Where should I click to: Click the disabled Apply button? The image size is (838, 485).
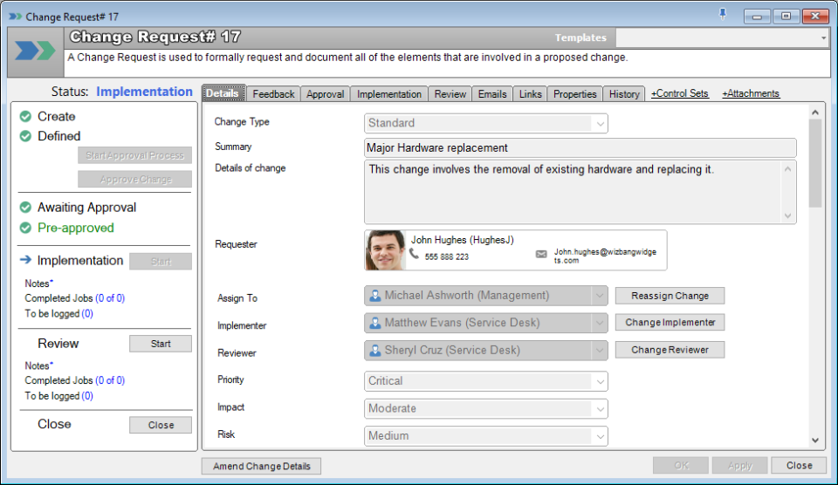pyautogui.click(x=739, y=465)
